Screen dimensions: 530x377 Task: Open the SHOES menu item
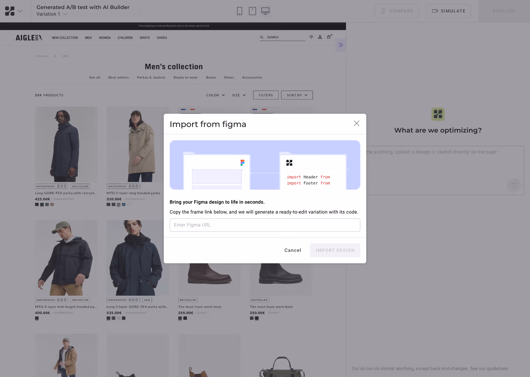coord(162,38)
